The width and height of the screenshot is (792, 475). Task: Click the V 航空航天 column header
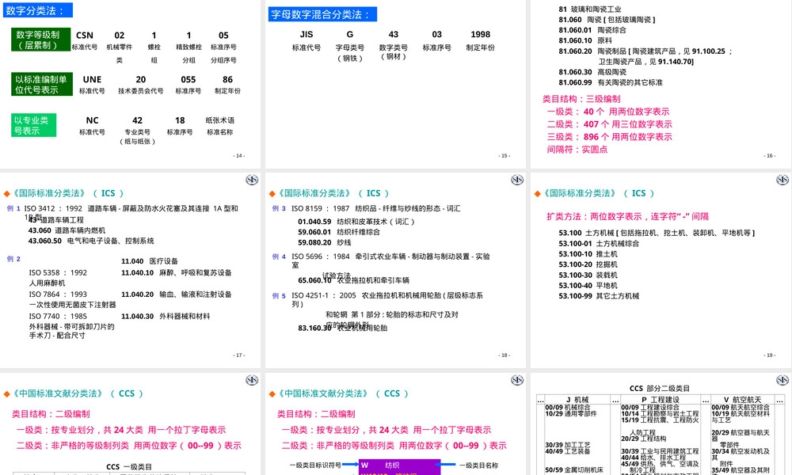tap(742, 400)
